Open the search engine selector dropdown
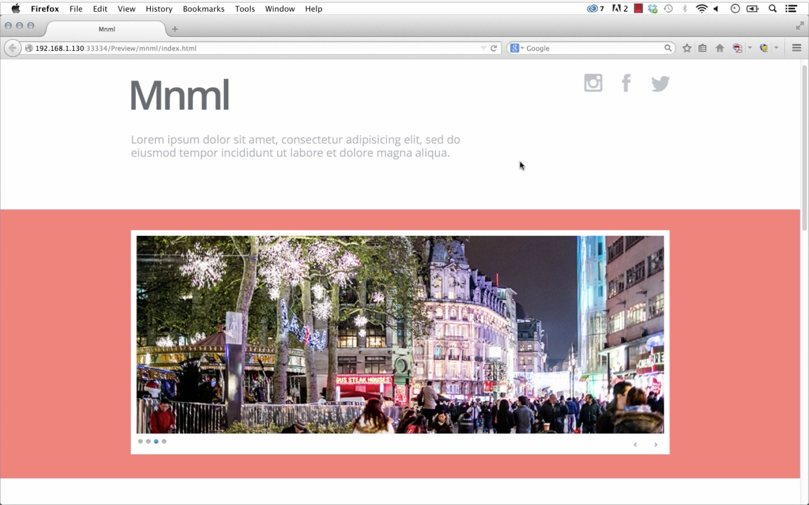This screenshot has width=809, height=505. click(x=517, y=48)
